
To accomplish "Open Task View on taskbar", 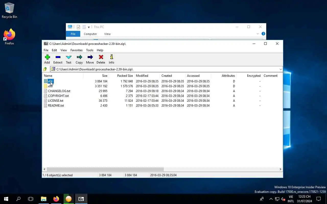I will point(31,199).
